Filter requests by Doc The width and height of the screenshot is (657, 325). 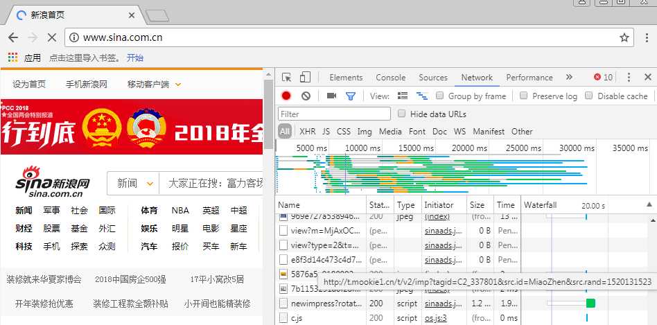point(439,132)
